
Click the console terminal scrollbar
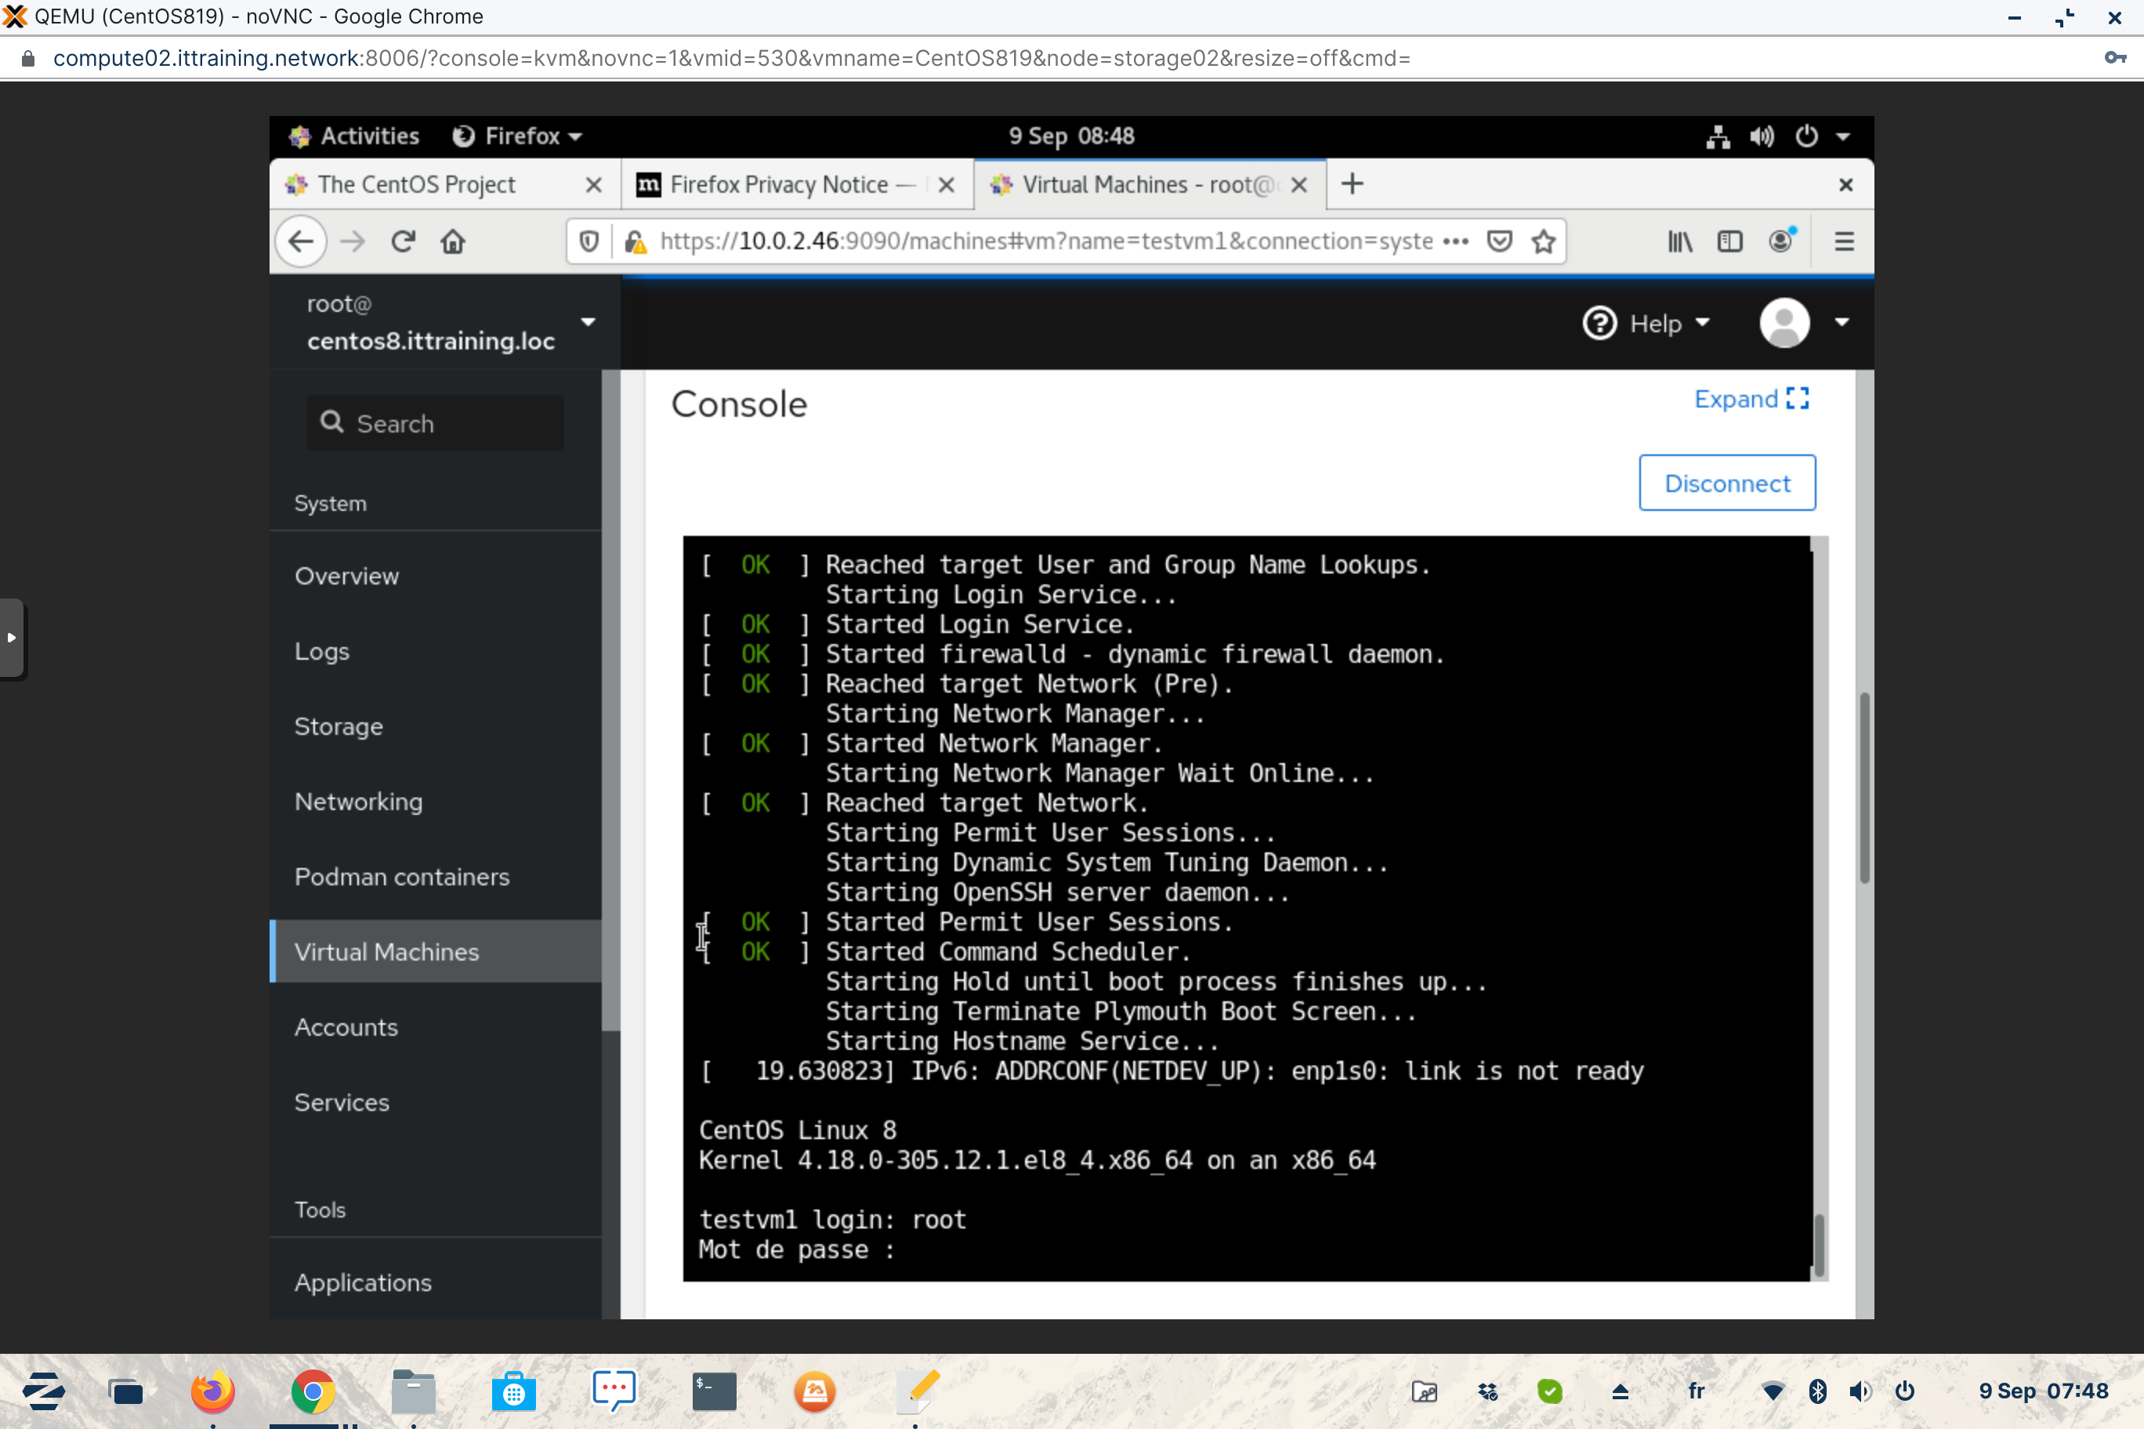point(1819,1245)
